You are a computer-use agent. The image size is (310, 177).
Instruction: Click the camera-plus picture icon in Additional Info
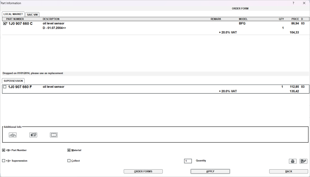click(33, 135)
